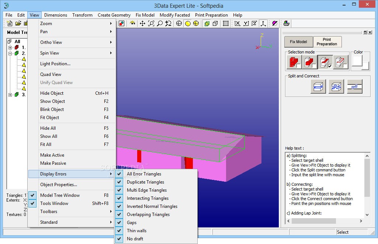Toggle No draft display
This screenshot has height=244, width=378.
click(156, 239)
